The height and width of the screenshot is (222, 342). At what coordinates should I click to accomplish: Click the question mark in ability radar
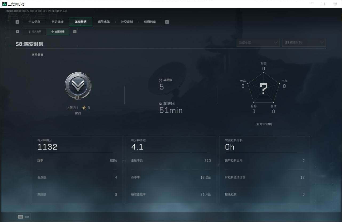tap(264, 89)
